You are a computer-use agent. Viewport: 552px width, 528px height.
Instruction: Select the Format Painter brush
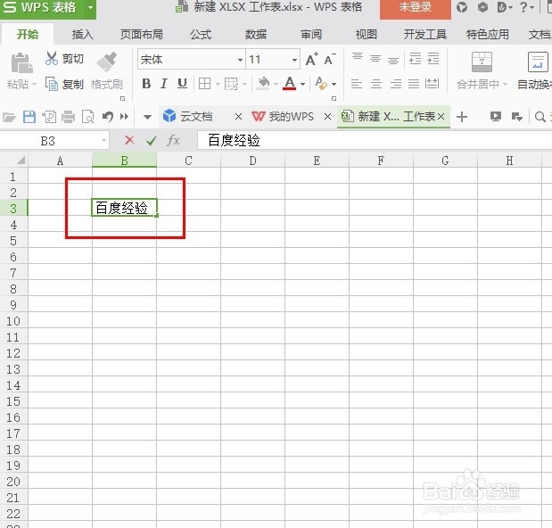tap(107, 62)
